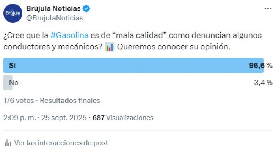Select the No poll result bar

pyautogui.click(x=138, y=83)
